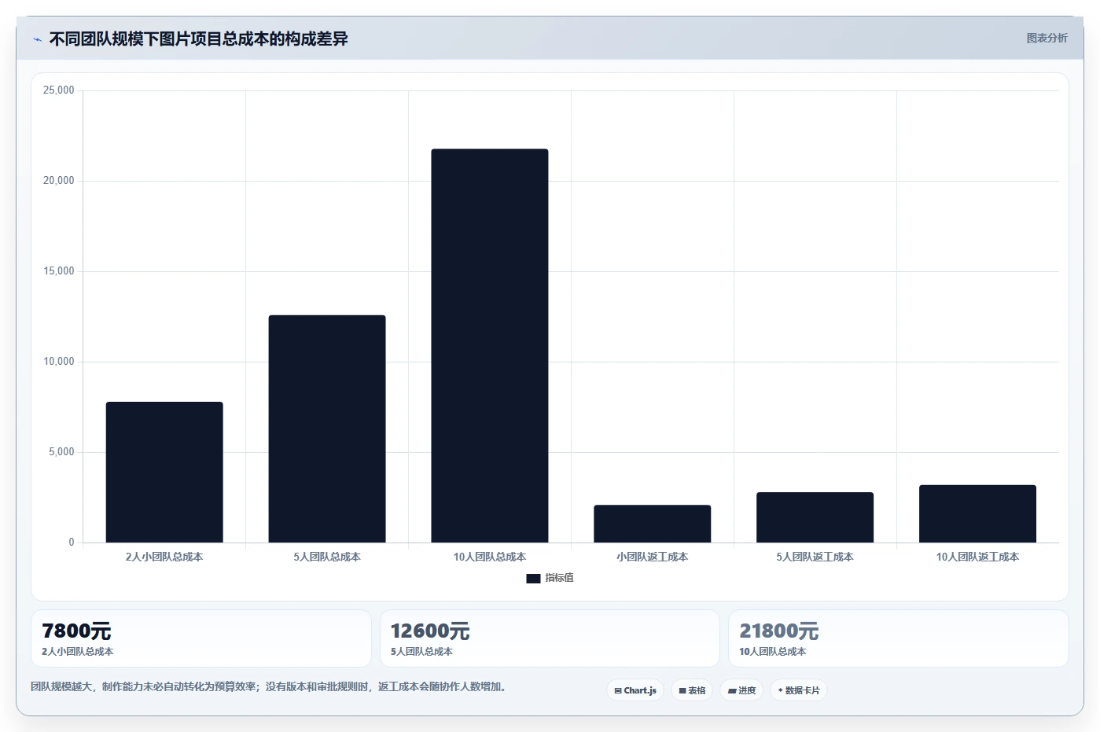Open the 7800元 data card
Image resolution: width=1100 pixels, height=732 pixels.
point(201,638)
